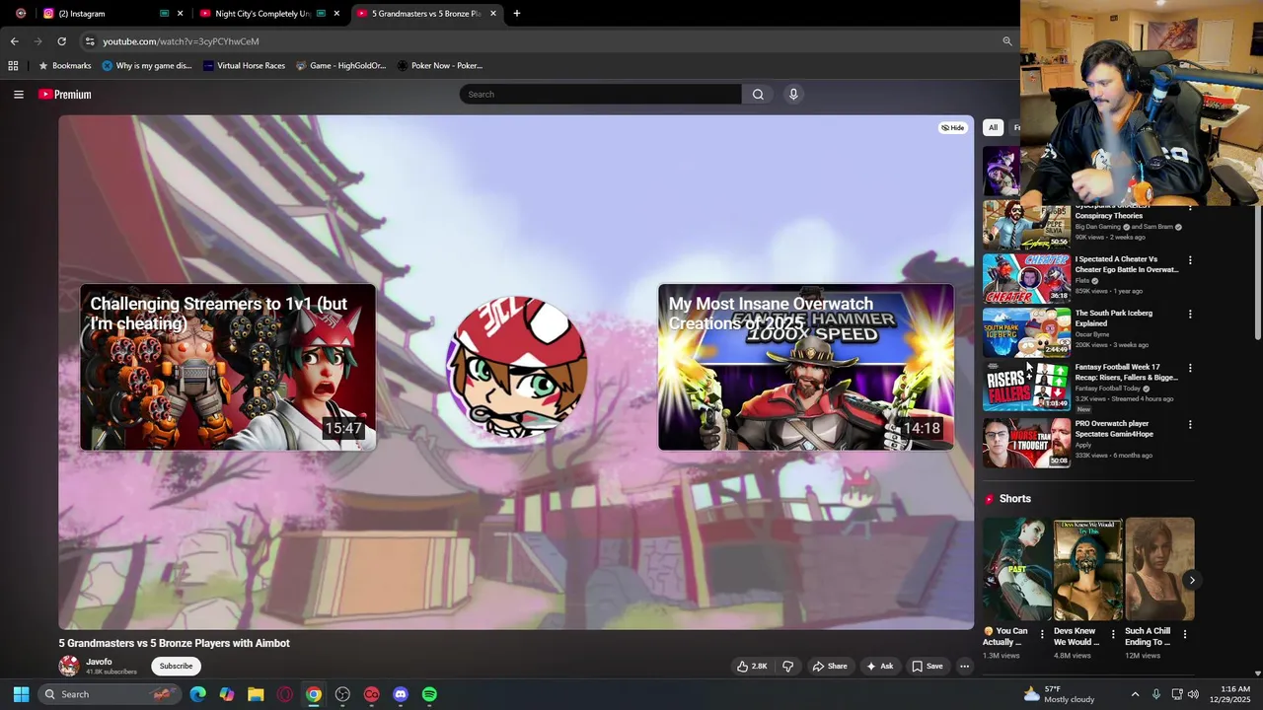The image size is (1263, 710).
Task: Show hidden system tray icons
Action: (x=1135, y=694)
